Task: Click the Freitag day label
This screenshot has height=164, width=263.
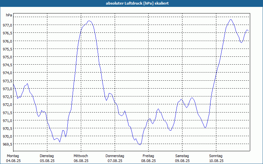Action: coord(148,156)
